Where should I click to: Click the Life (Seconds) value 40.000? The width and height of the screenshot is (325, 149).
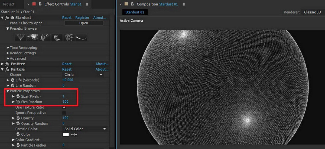[68, 80]
